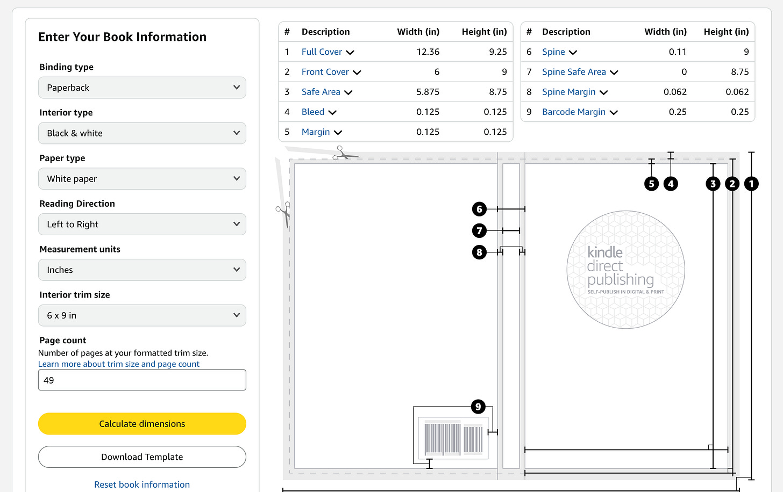Click the number 8 spine margin marker

click(479, 252)
